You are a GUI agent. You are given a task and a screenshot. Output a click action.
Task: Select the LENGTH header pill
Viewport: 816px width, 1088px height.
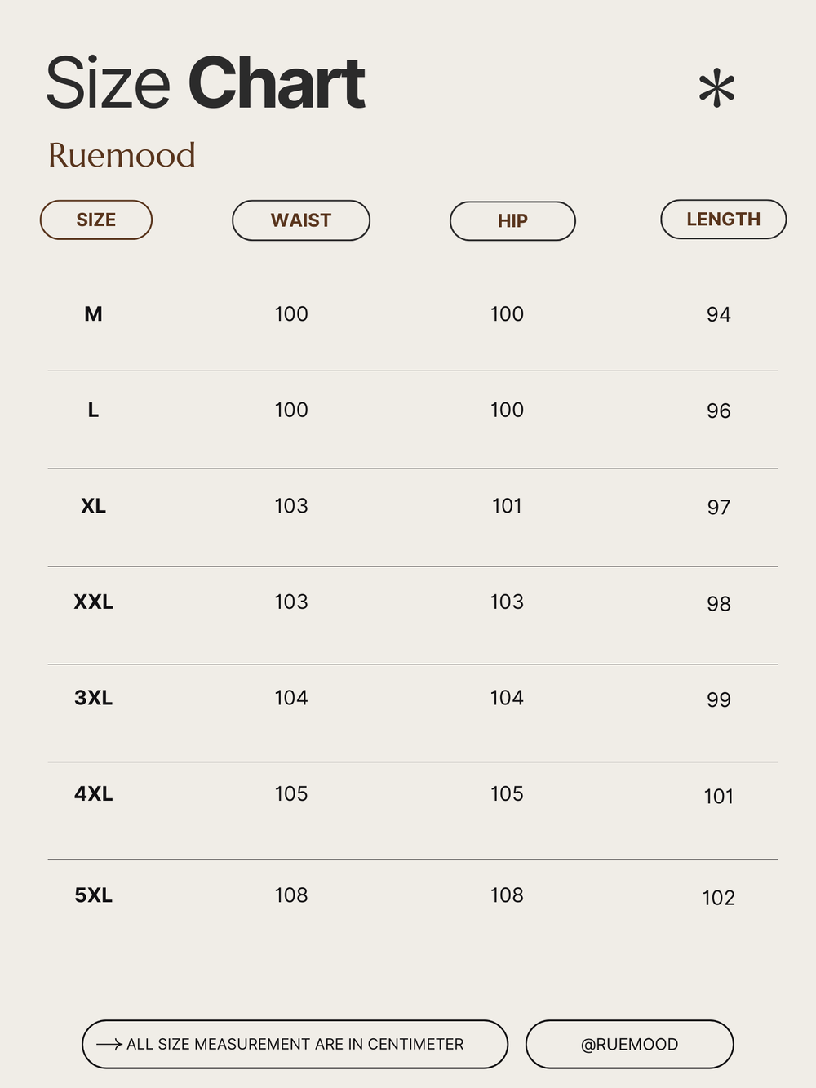[723, 220]
